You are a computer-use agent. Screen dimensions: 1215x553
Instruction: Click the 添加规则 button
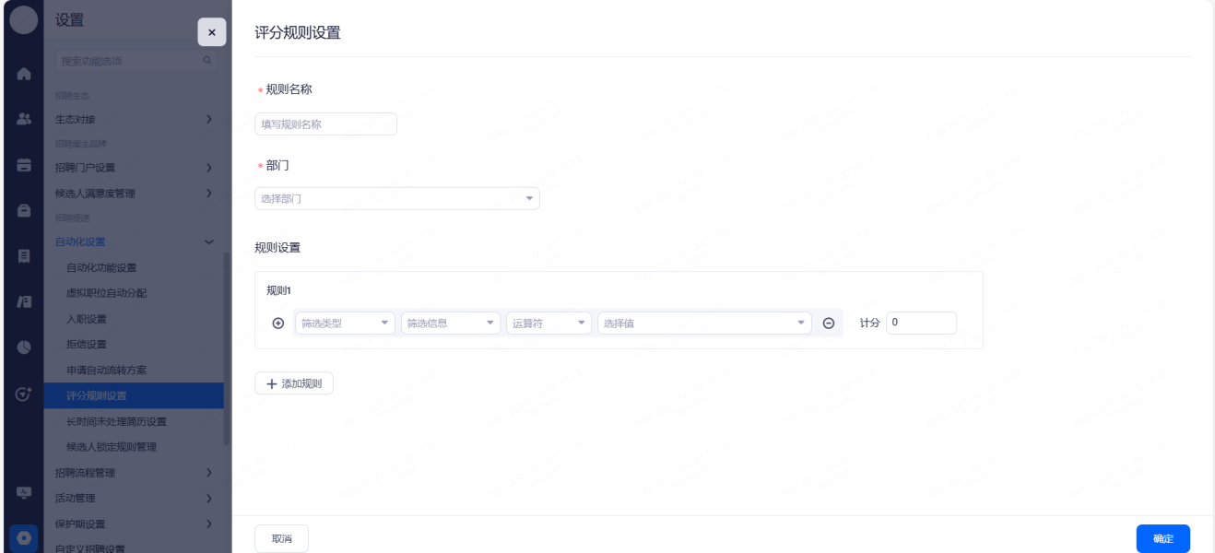294,383
